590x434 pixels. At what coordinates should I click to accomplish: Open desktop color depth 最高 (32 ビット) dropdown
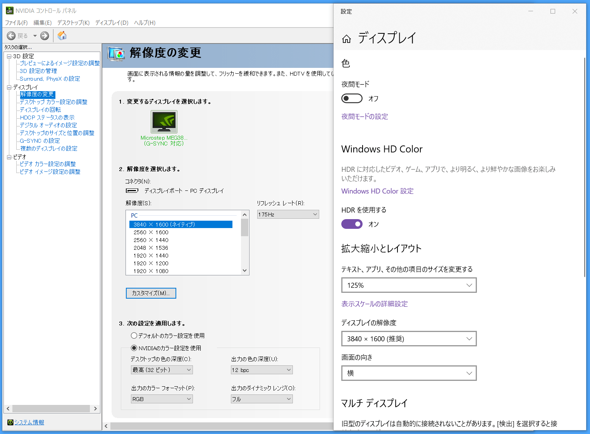(162, 370)
